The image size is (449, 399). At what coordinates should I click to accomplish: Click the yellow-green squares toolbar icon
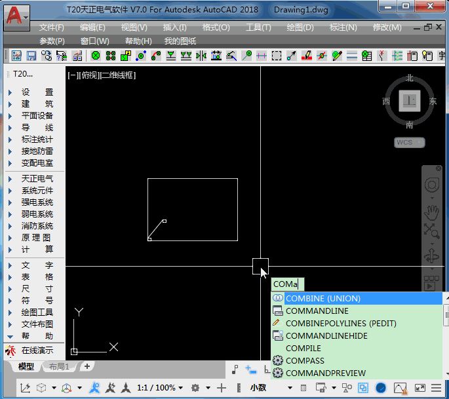pyautogui.click(x=126, y=56)
